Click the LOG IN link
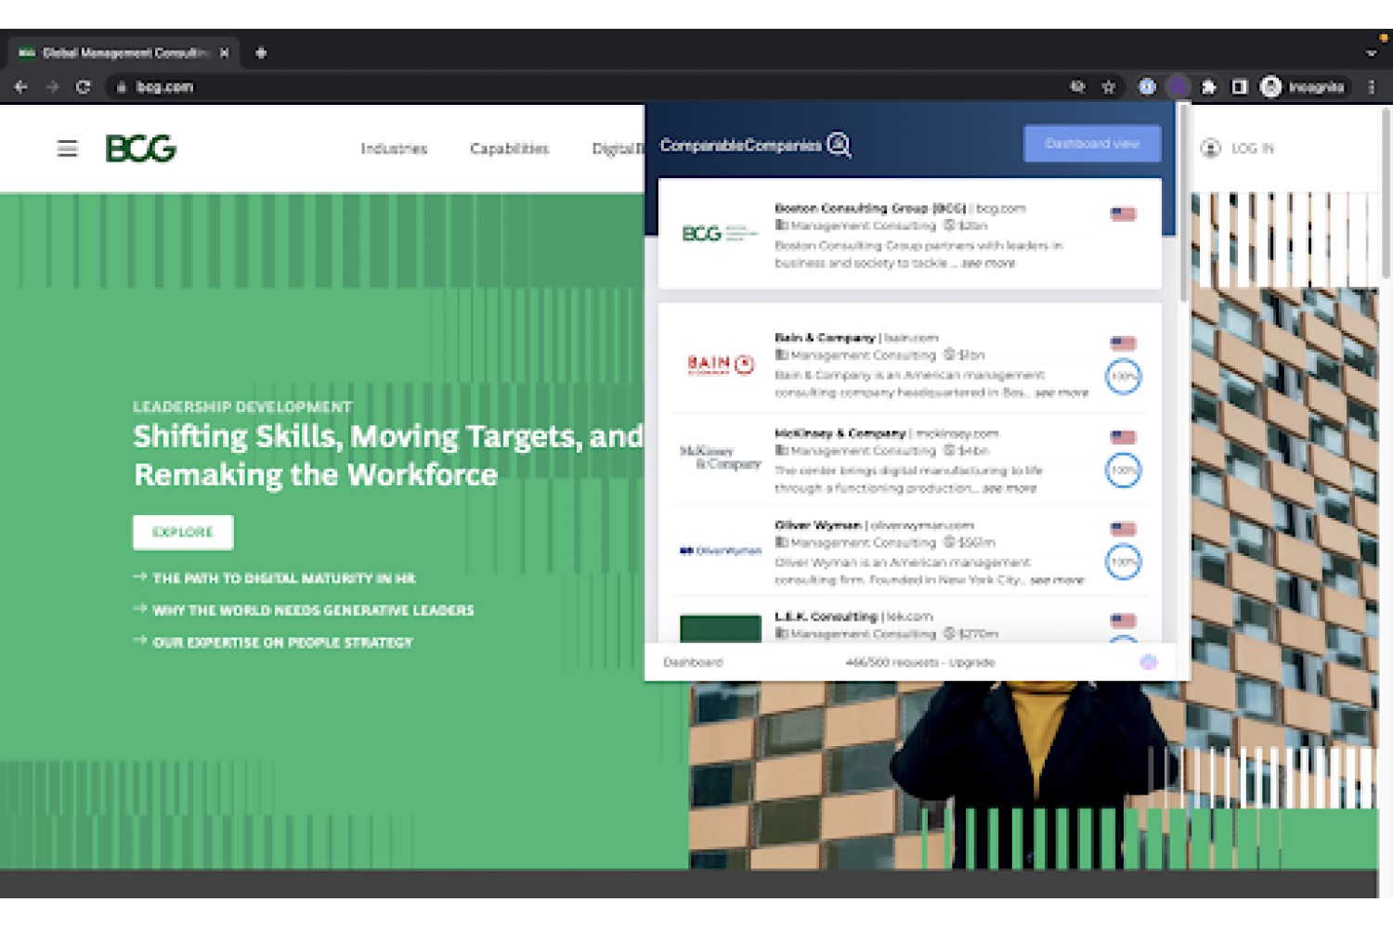Image resolution: width=1393 pixels, height=928 pixels. click(x=1253, y=148)
